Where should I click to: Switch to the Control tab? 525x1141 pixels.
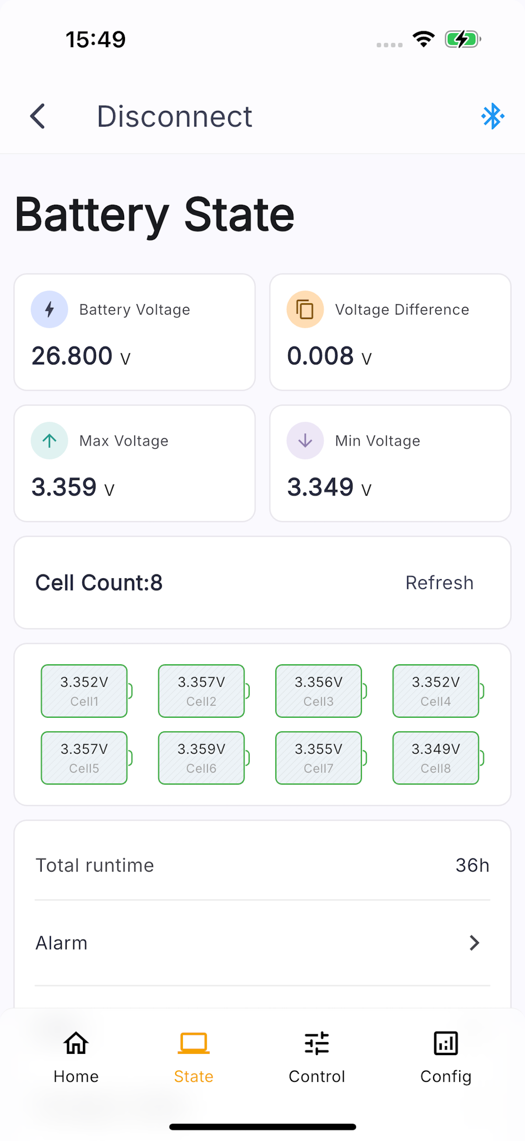coord(317,1057)
